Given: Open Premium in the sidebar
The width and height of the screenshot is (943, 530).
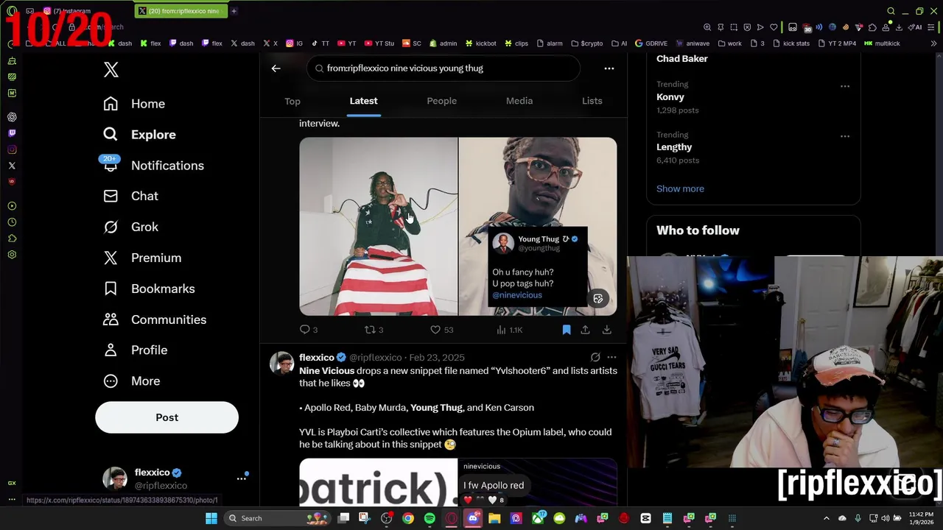Looking at the screenshot, I should click(x=142, y=258).
